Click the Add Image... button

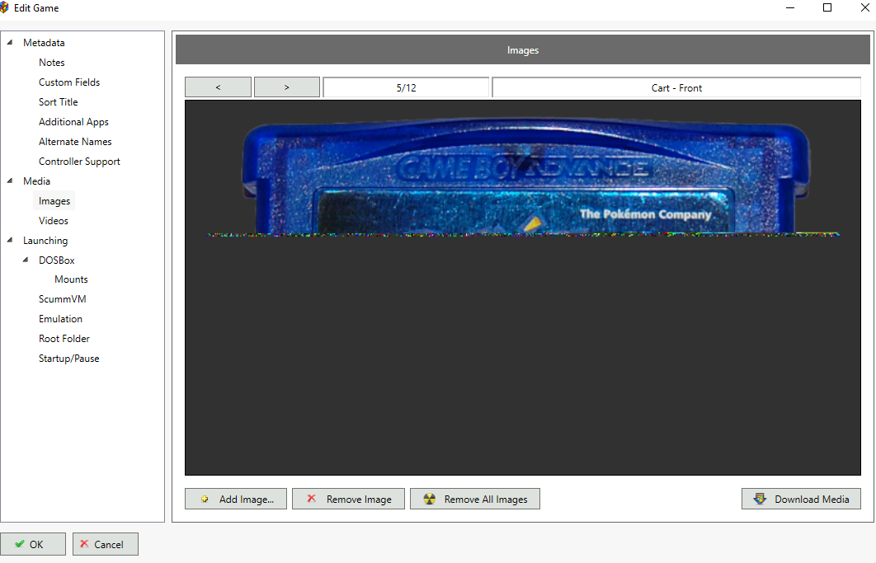pyautogui.click(x=236, y=499)
